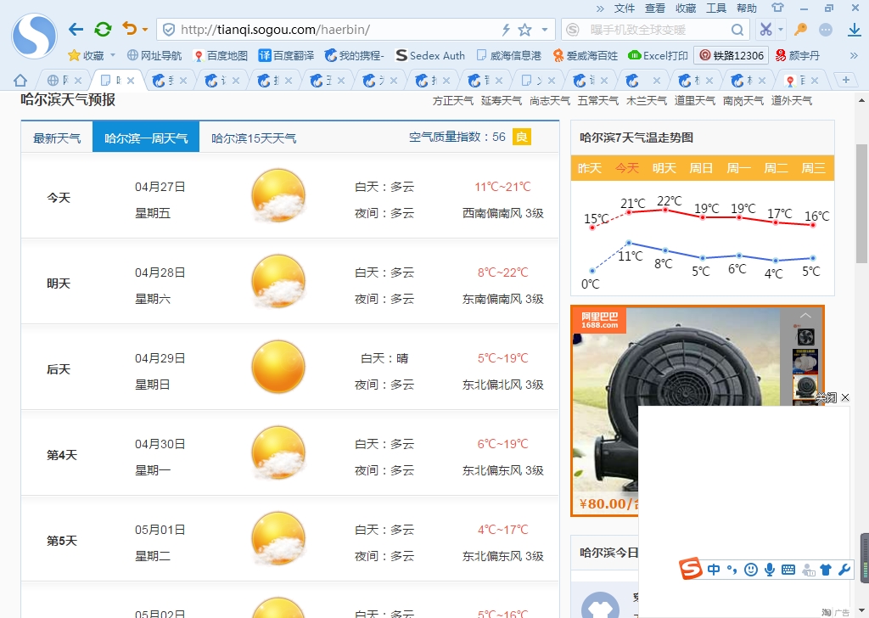
Task: Open the 铁路12306 bookmark
Action: [x=732, y=55]
